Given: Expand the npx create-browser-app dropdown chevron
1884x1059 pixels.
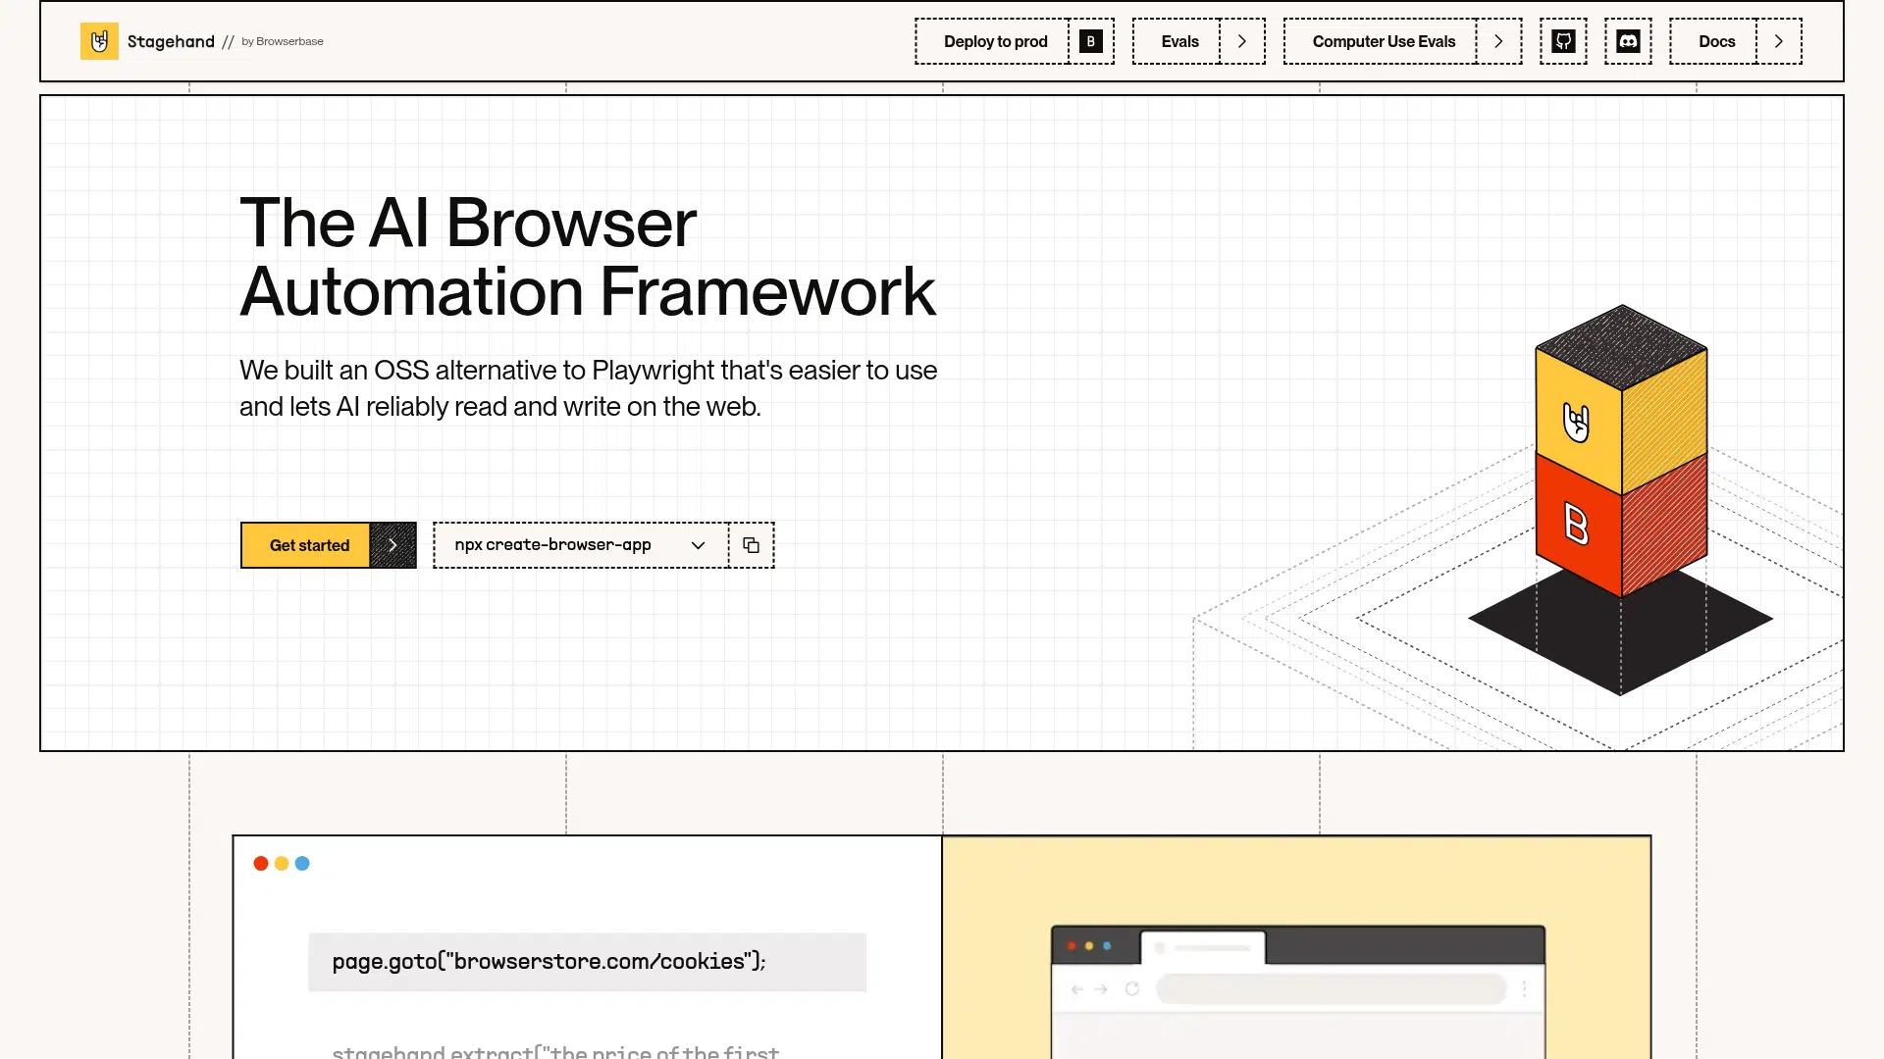Looking at the screenshot, I should click(x=698, y=545).
